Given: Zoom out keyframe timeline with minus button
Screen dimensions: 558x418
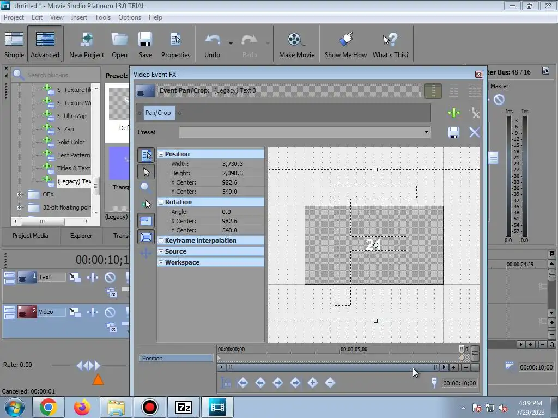Looking at the screenshot, I should tap(465, 367).
